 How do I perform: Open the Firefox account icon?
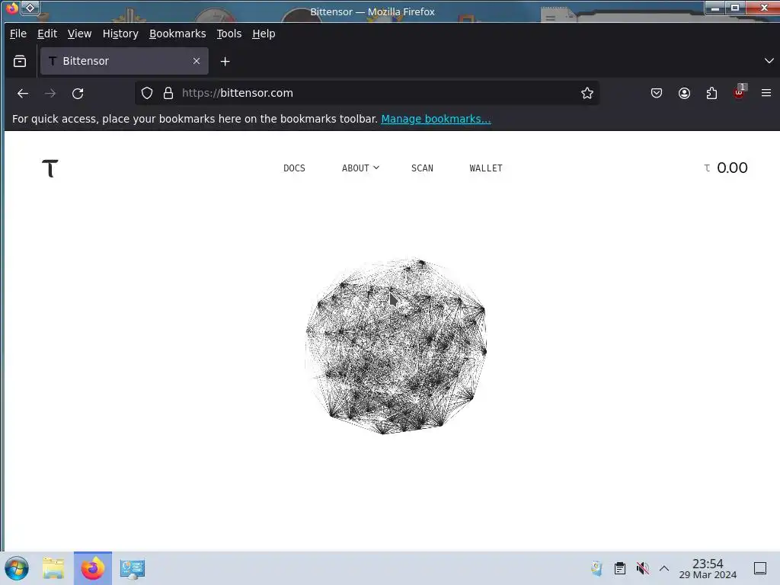point(685,93)
